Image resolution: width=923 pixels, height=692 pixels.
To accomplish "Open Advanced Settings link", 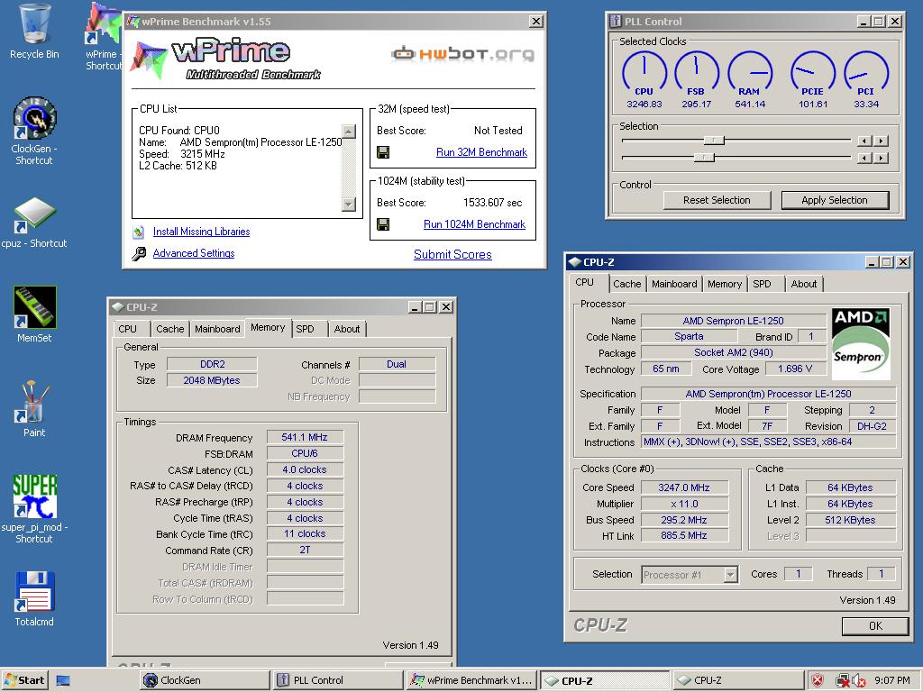I will tap(194, 253).
